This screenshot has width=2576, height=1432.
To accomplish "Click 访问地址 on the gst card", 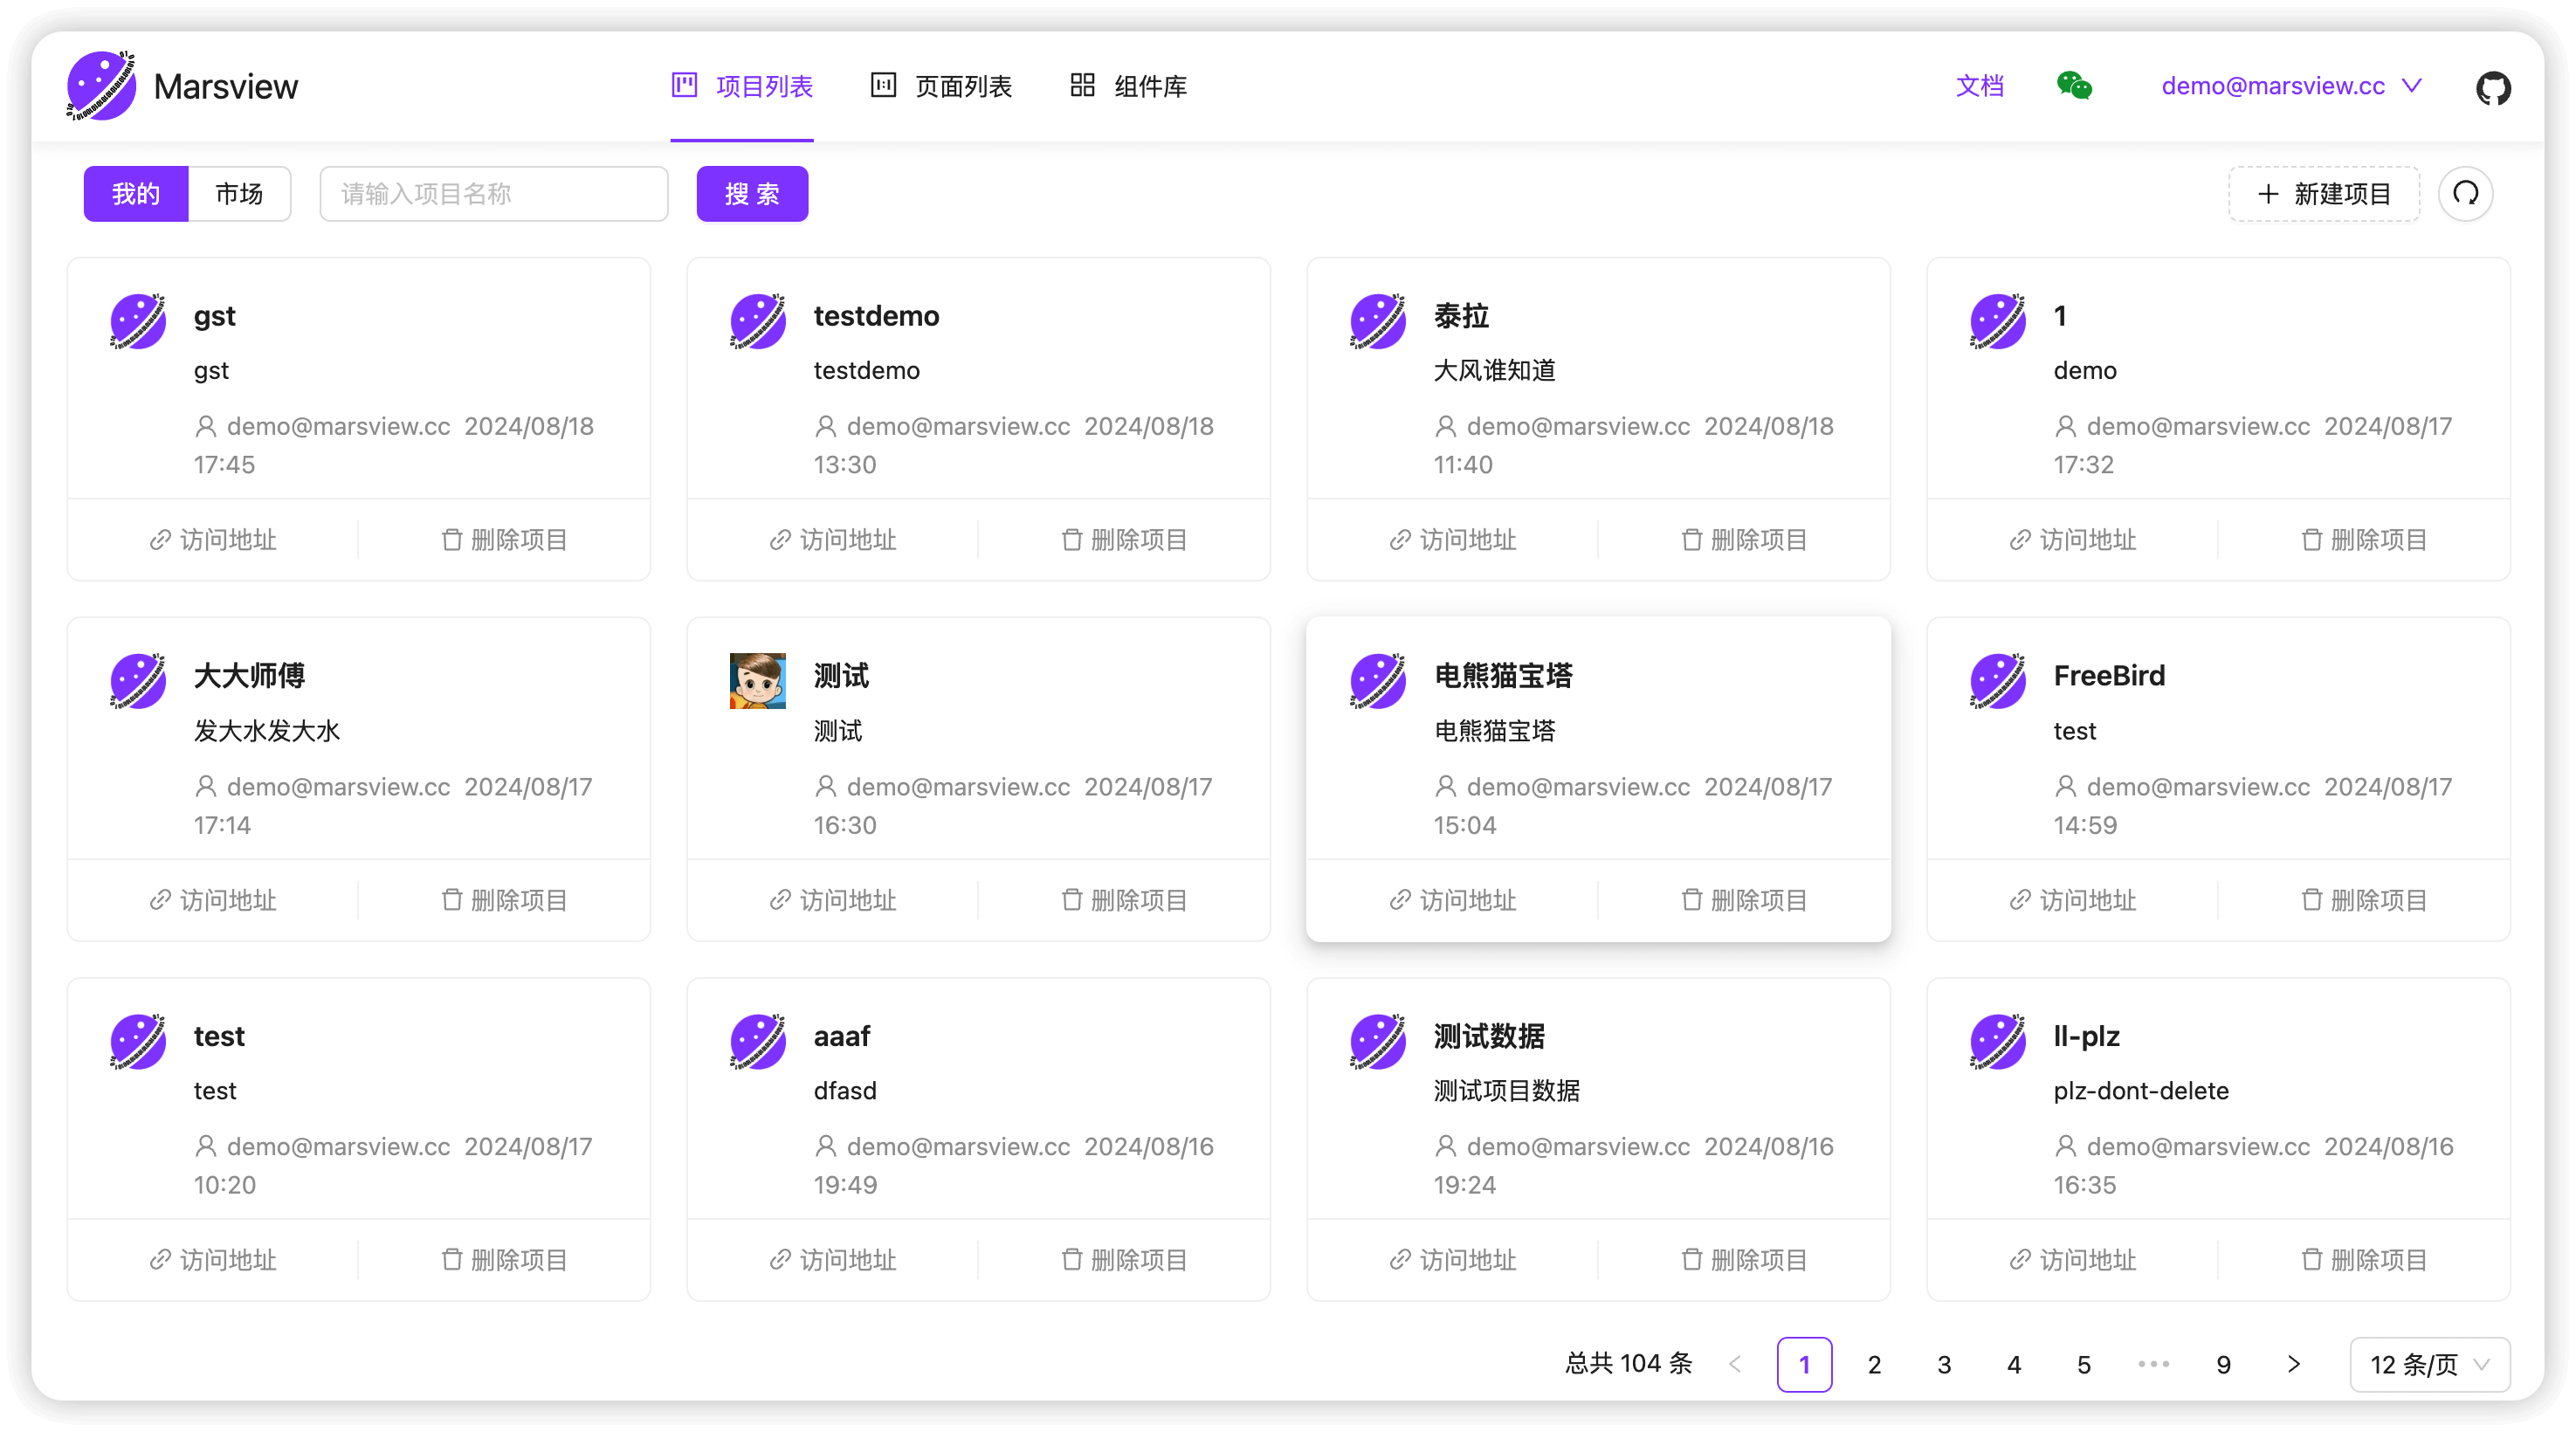I will pos(213,540).
